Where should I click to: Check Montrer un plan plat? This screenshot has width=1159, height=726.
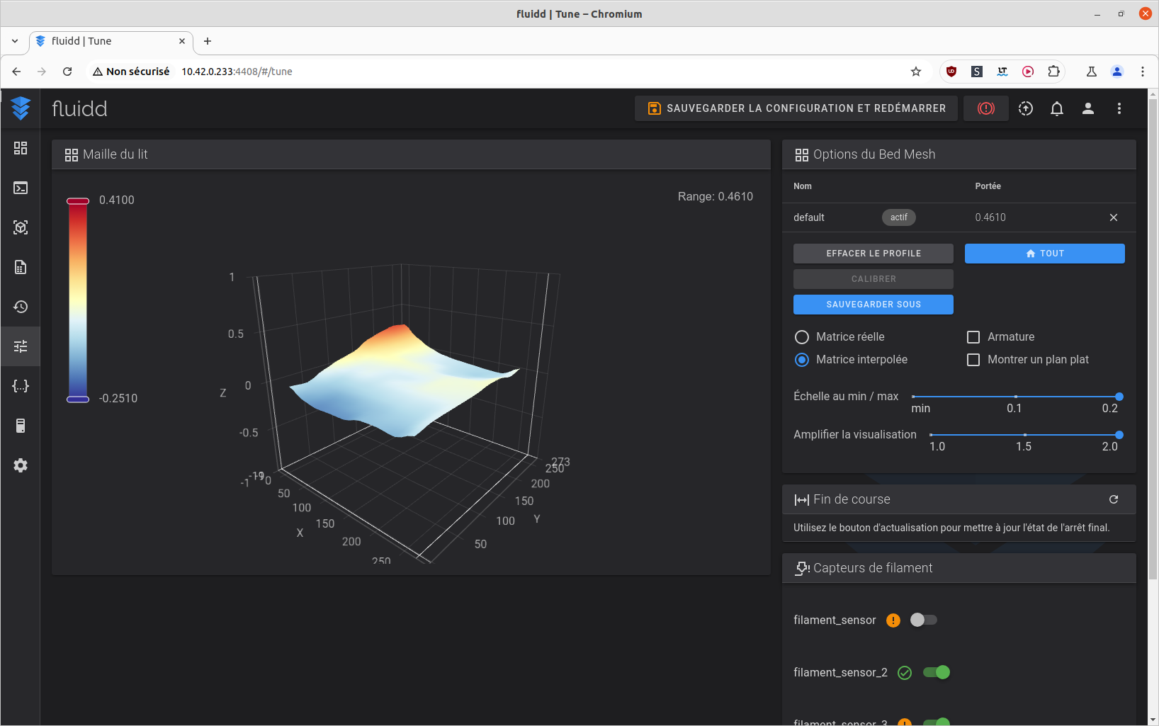(973, 360)
